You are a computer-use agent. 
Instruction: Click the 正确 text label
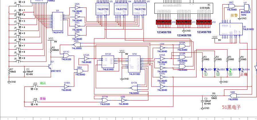pyautogui.click(x=244, y=74)
